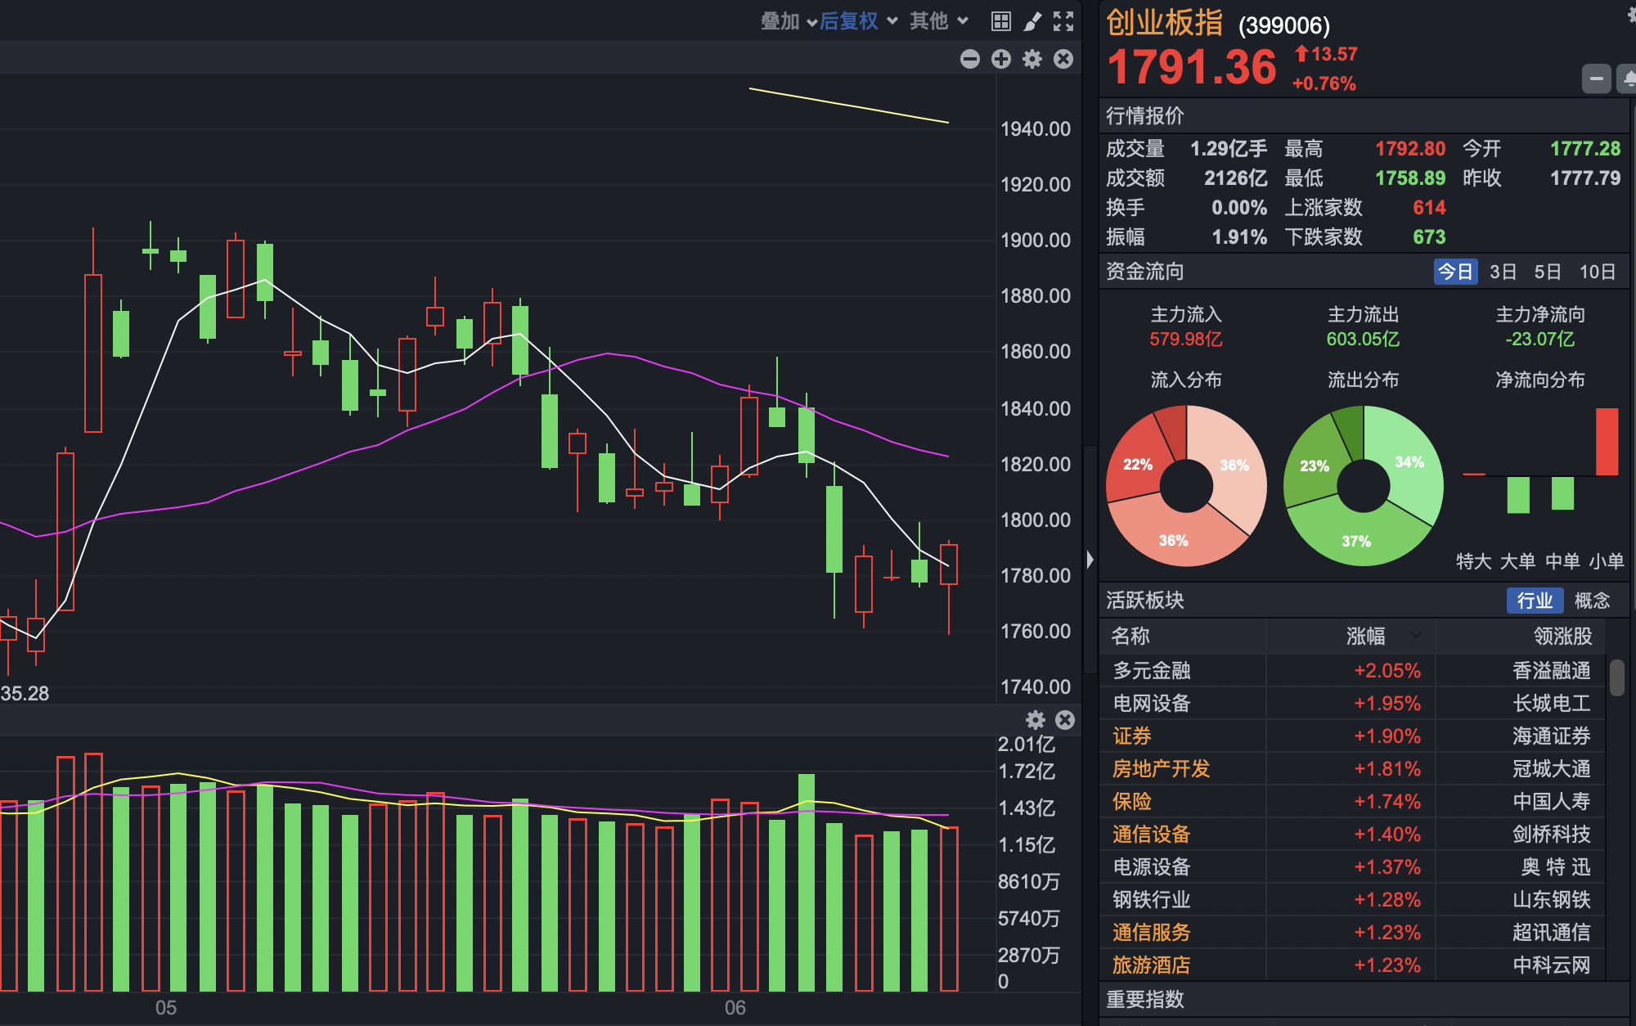This screenshot has height=1026, width=1636.
Task: Close the volume sub-panel
Action: tap(1065, 720)
